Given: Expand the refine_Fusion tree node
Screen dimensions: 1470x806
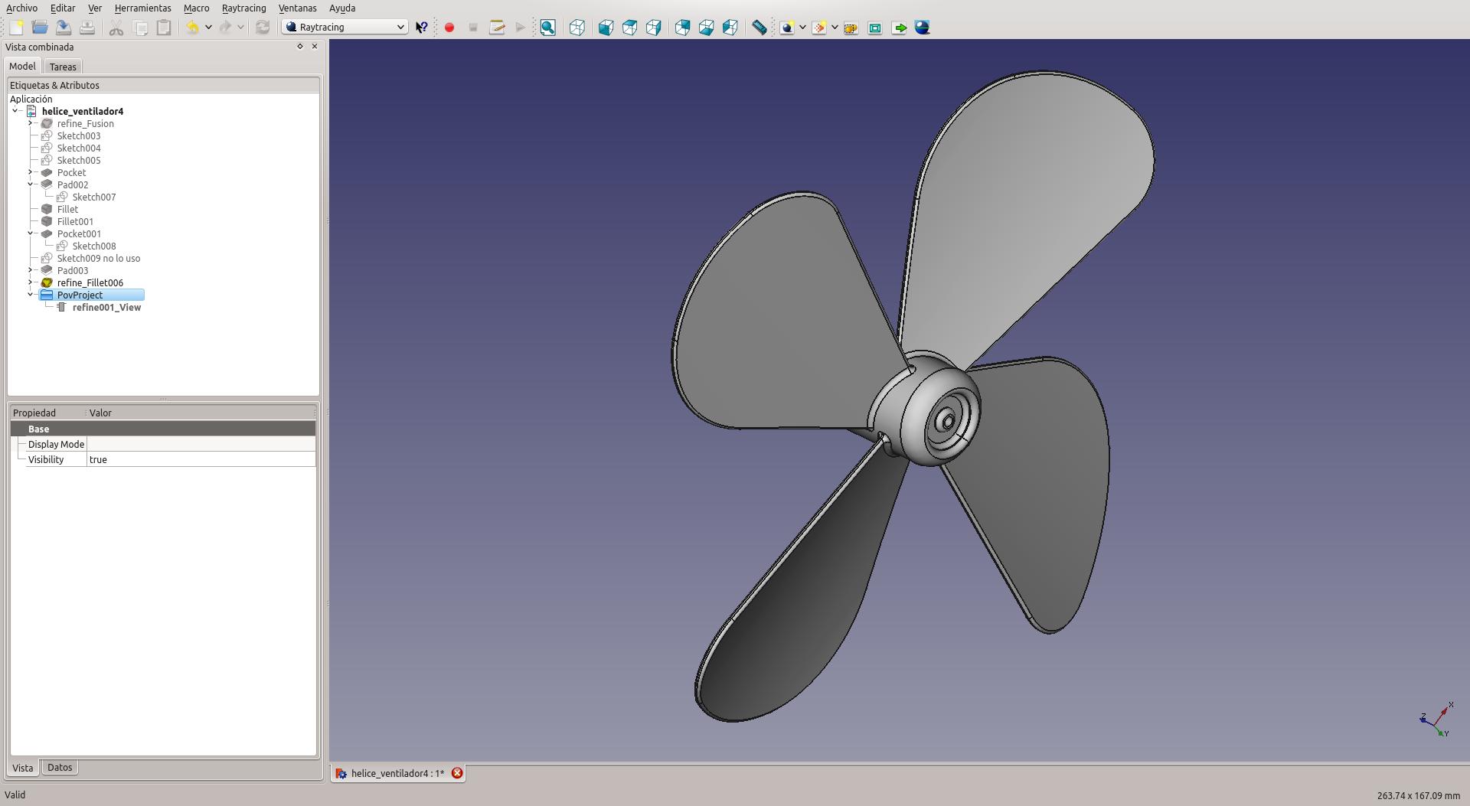Looking at the screenshot, I should [x=31, y=123].
